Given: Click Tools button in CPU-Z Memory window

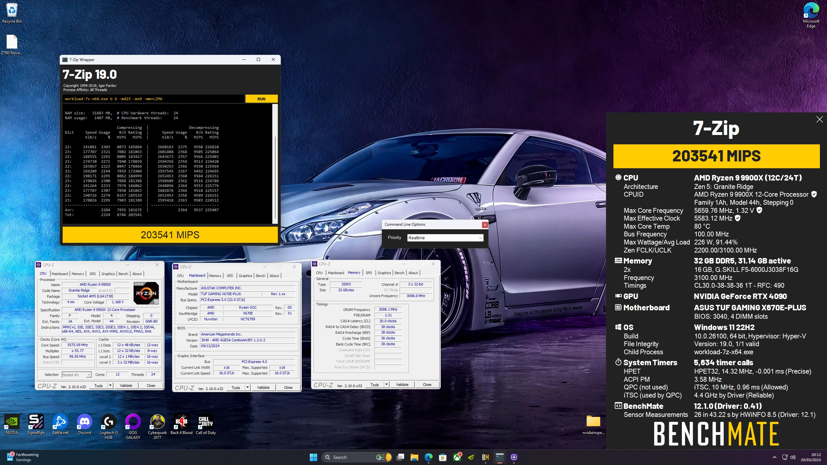Looking at the screenshot, I should coord(375,385).
